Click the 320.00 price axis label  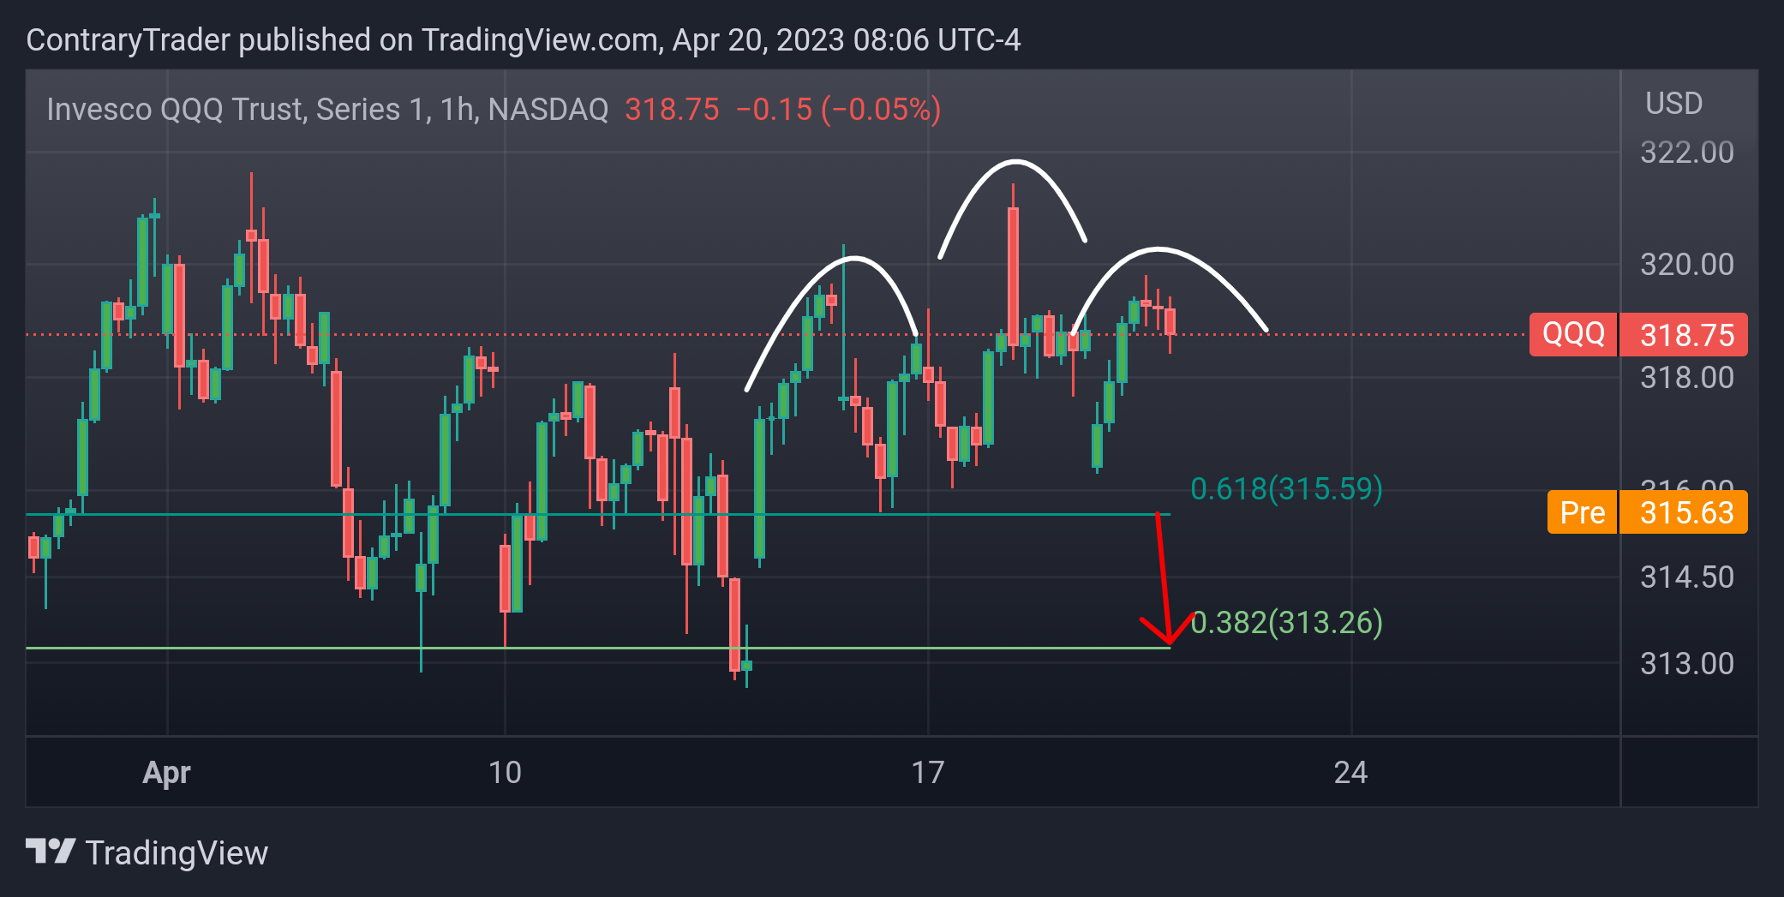tap(1686, 264)
